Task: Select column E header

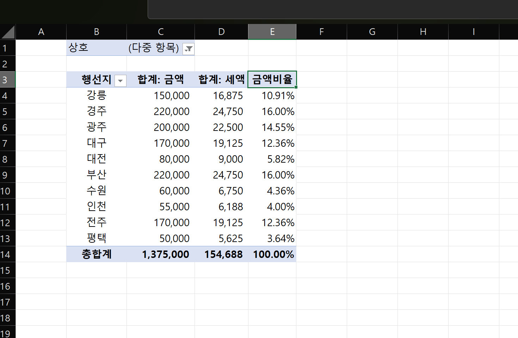Action: coord(272,32)
